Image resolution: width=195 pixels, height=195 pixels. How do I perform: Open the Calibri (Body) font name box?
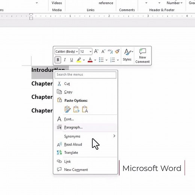pyautogui.click(x=67, y=51)
